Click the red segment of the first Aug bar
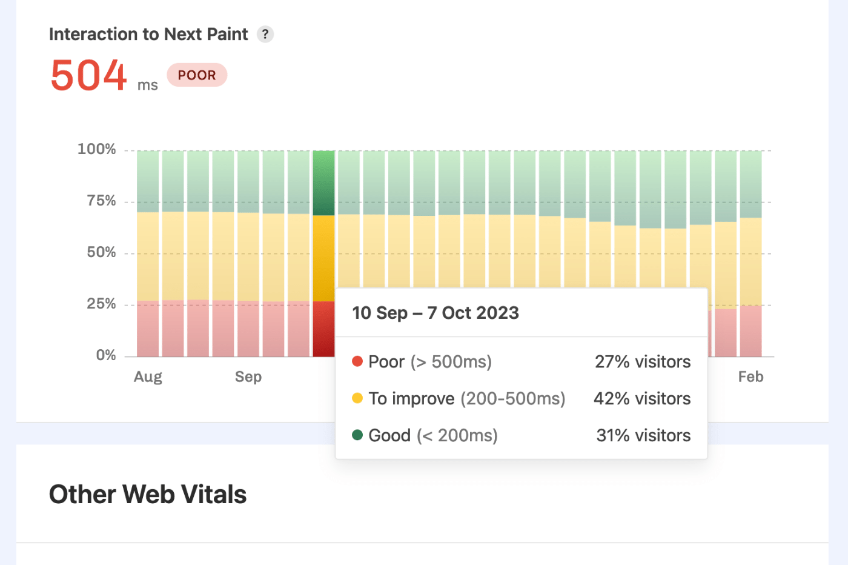The height and width of the screenshot is (565, 848). coord(148,327)
